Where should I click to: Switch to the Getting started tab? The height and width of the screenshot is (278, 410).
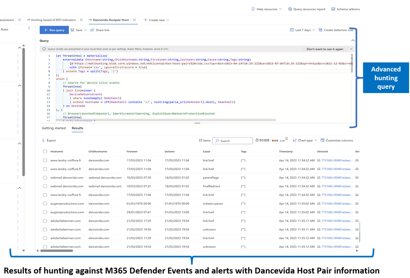(54, 128)
